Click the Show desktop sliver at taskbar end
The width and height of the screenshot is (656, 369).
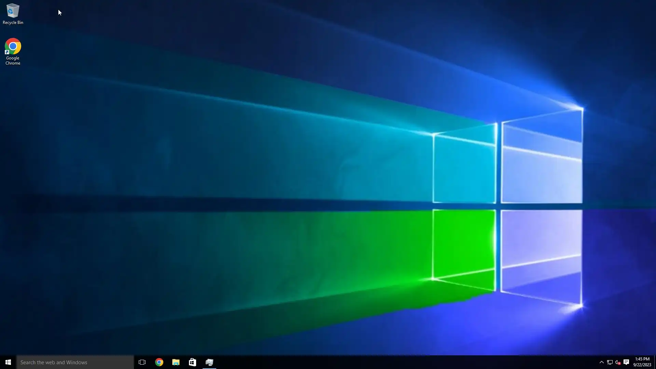tap(655, 362)
